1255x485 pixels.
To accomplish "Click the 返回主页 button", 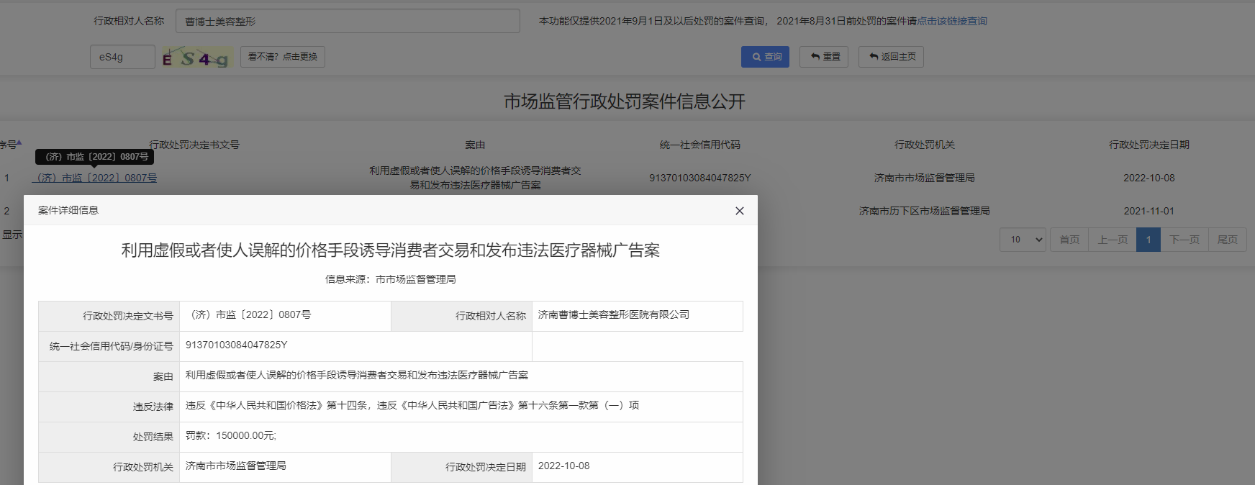I will (x=891, y=57).
